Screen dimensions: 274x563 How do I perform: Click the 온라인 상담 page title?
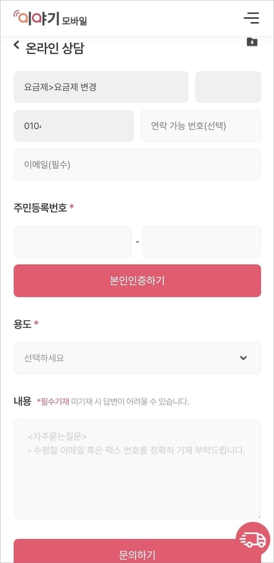tap(55, 48)
